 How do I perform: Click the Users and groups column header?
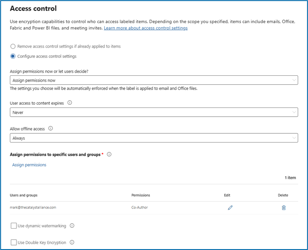pyautogui.click(x=23, y=195)
